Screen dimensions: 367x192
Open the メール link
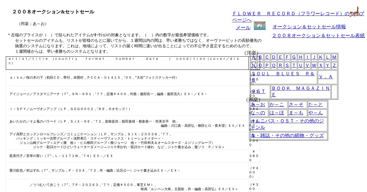[243, 27]
